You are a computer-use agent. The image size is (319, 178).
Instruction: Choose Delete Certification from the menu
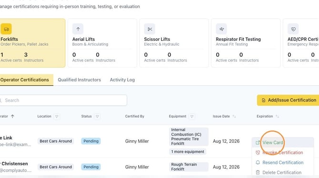(x=283, y=172)
